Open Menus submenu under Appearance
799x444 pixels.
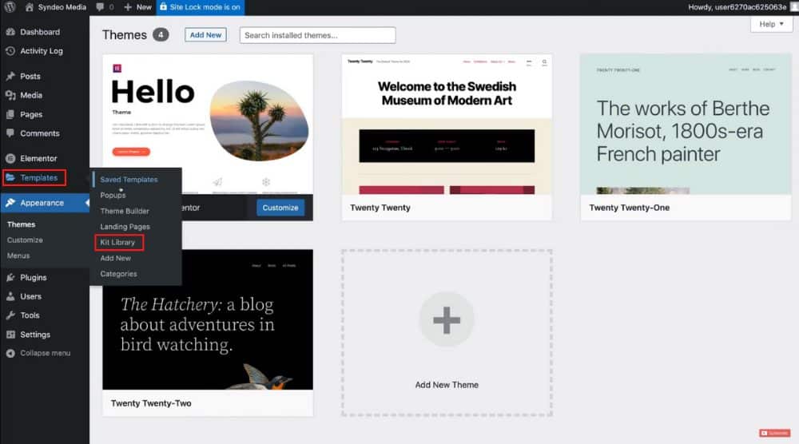coord(18,256)
